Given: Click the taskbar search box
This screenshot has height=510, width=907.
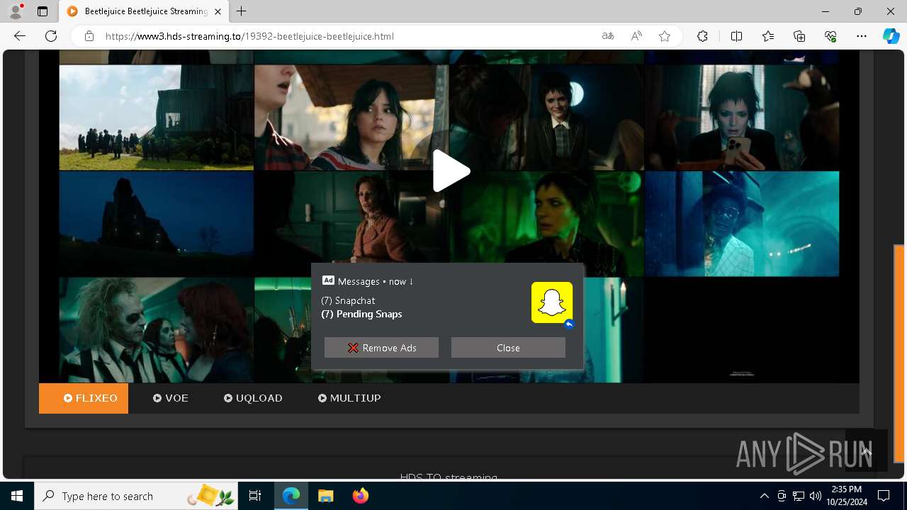Looking at the screenshot, I should coord(136,496).
